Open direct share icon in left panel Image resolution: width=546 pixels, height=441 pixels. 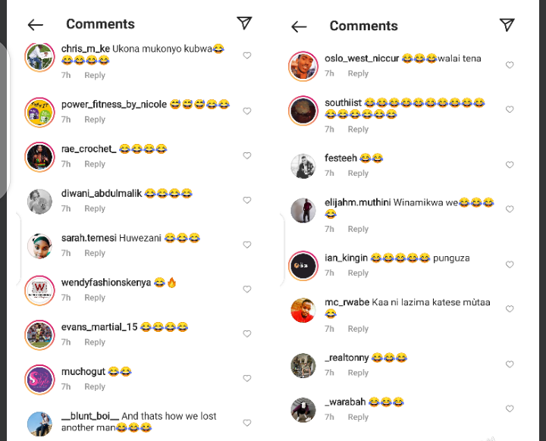coord(244,23)
